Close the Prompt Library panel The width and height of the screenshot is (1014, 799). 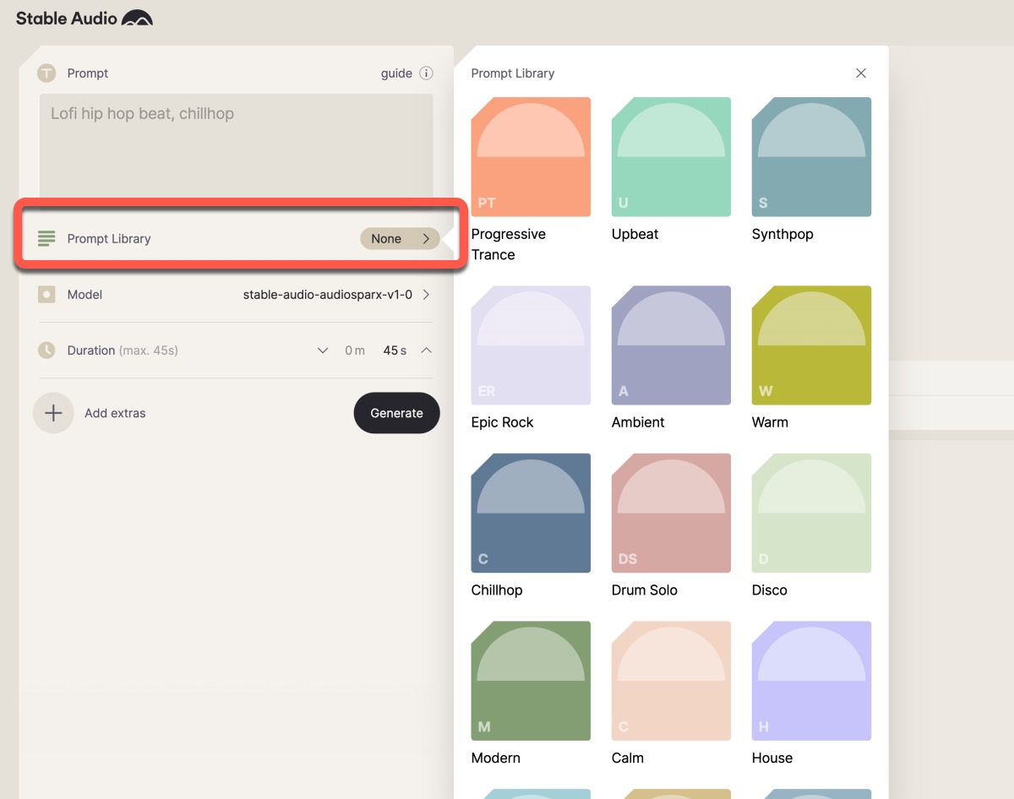tap(861, 73)
